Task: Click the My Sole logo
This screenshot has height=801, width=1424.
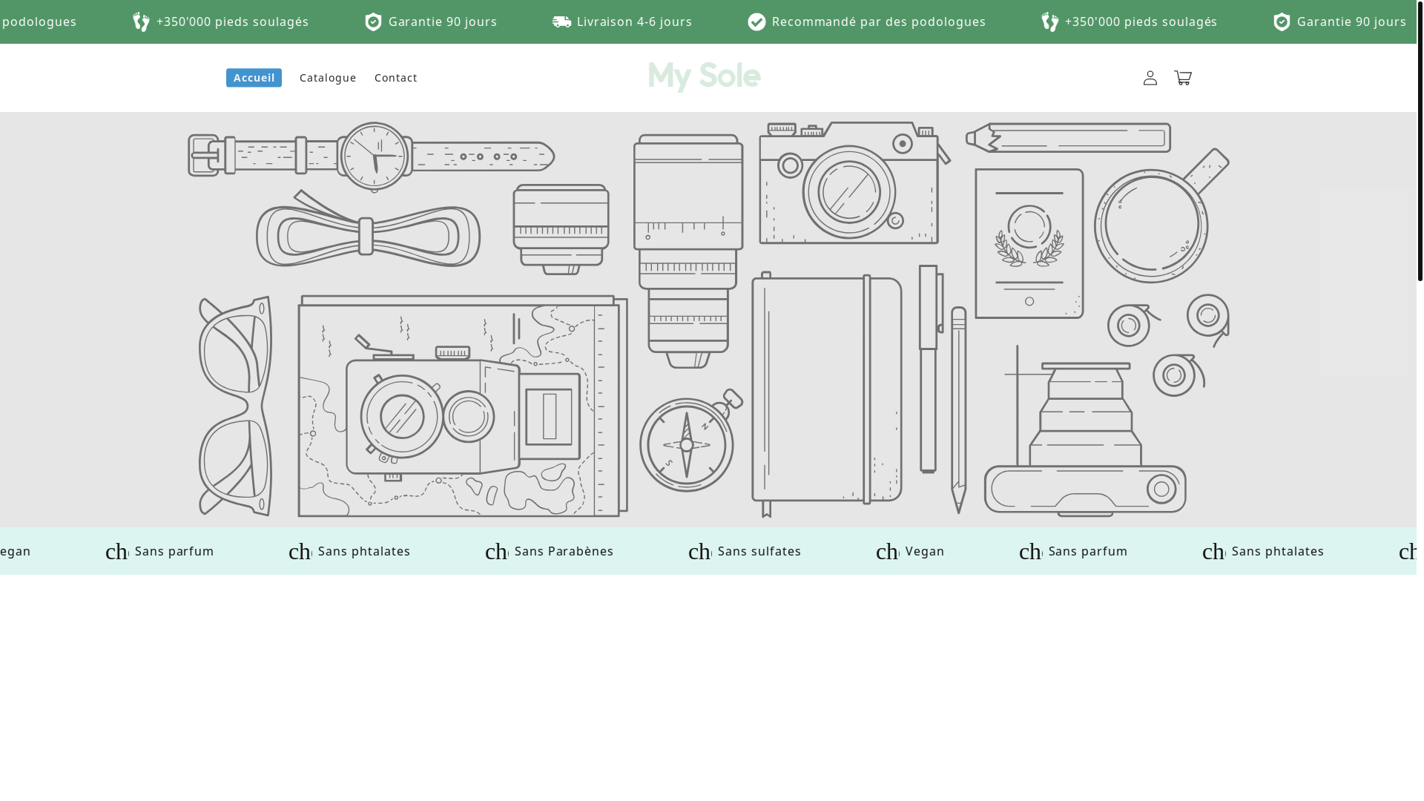Action: [x=705, y=77]
